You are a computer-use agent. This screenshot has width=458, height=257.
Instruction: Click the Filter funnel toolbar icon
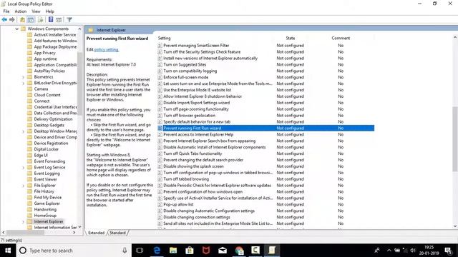point(69,19)
